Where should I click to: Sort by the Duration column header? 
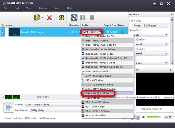75,25
